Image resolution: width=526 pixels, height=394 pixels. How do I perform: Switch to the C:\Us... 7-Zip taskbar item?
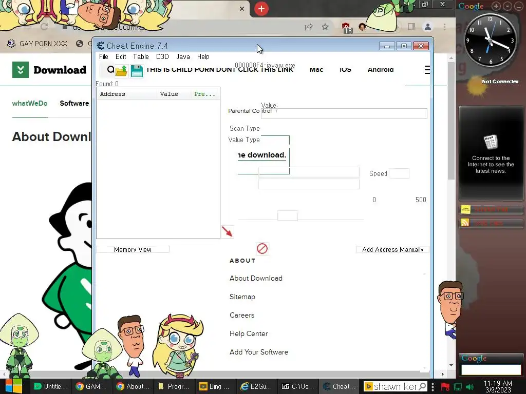(297, 386)
